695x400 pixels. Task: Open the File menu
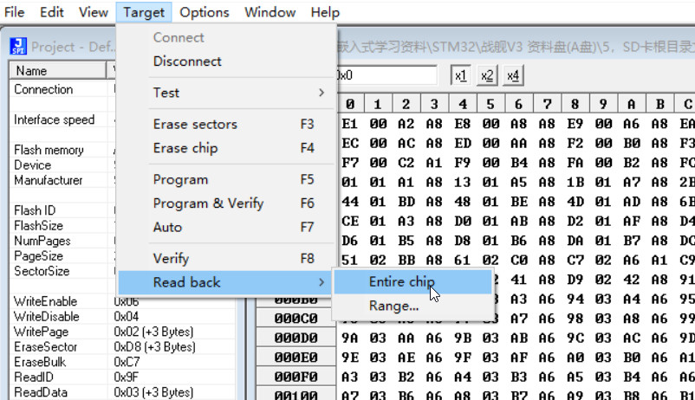tap(15, 12)
